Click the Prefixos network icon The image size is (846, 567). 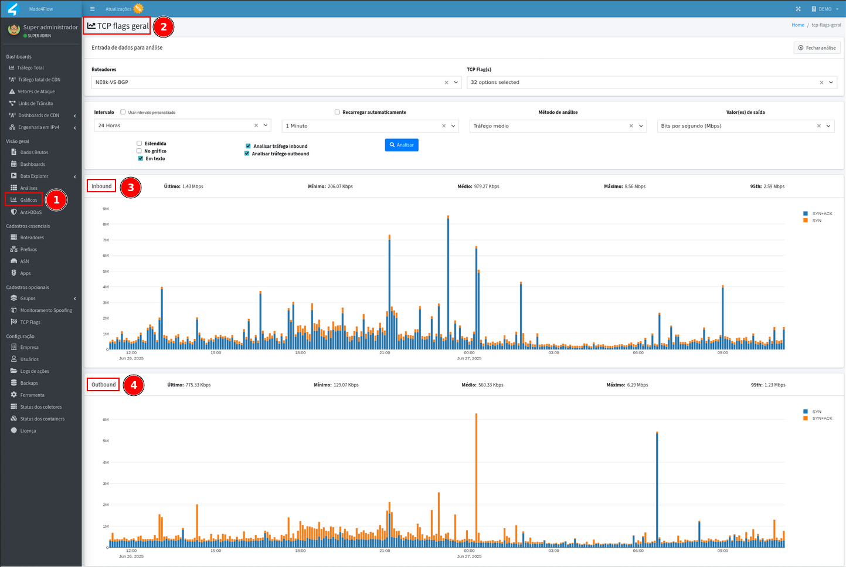tap(14, 249)
